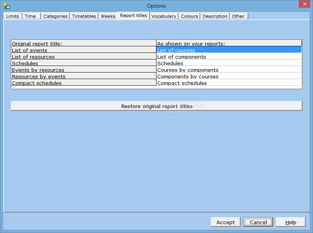
Task: Open Help for this dialog
Action: coord(291,222)
